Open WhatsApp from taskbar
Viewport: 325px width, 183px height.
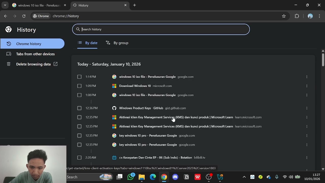point(131,177)
